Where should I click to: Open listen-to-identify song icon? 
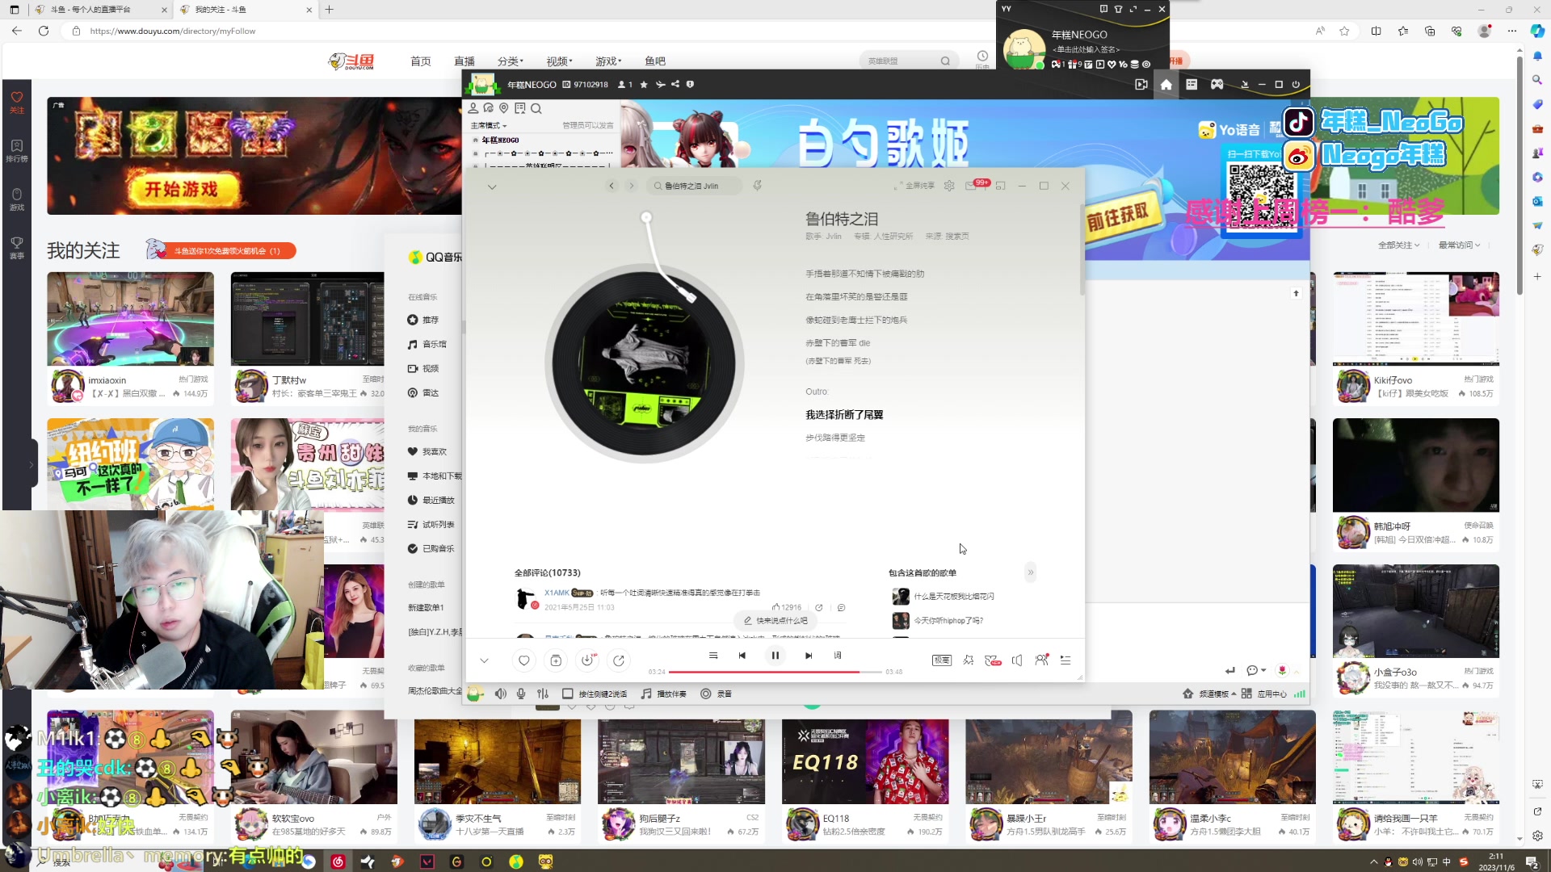pos(757,186)
